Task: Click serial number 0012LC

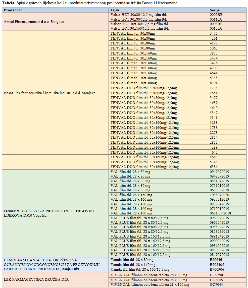Action: point(216,28)
